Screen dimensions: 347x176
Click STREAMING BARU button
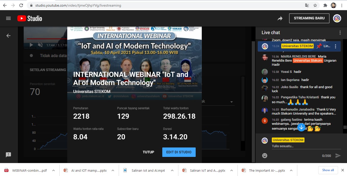(x=309, y=18)
